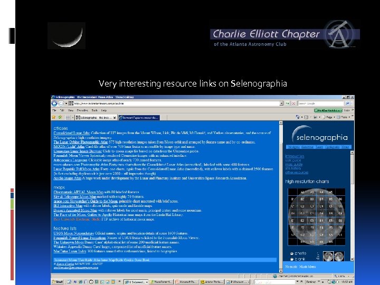Click the search magnifier button
This screenshot has height=285, width=380.
tap(347, 103)
